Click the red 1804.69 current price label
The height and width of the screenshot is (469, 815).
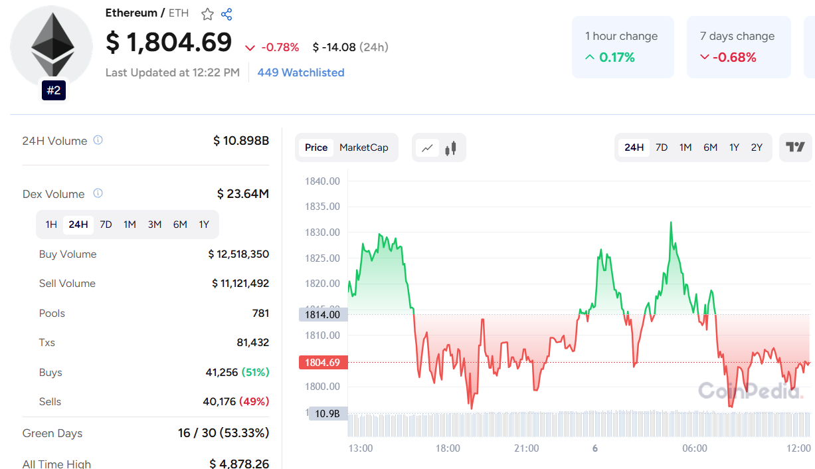point(322,363)
